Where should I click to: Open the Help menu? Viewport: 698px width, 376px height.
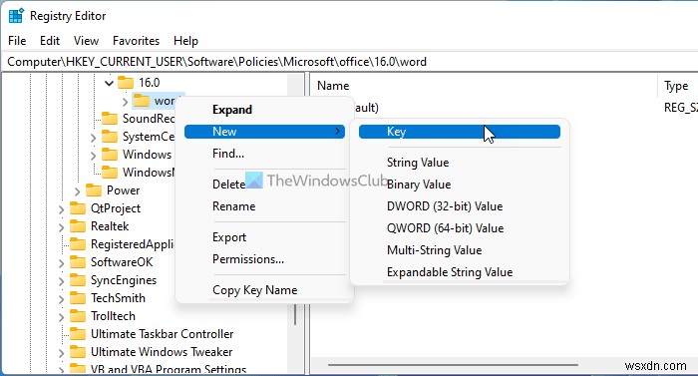(185, 41)
